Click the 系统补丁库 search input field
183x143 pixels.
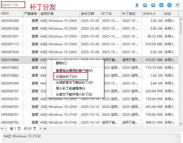point(13,5)
